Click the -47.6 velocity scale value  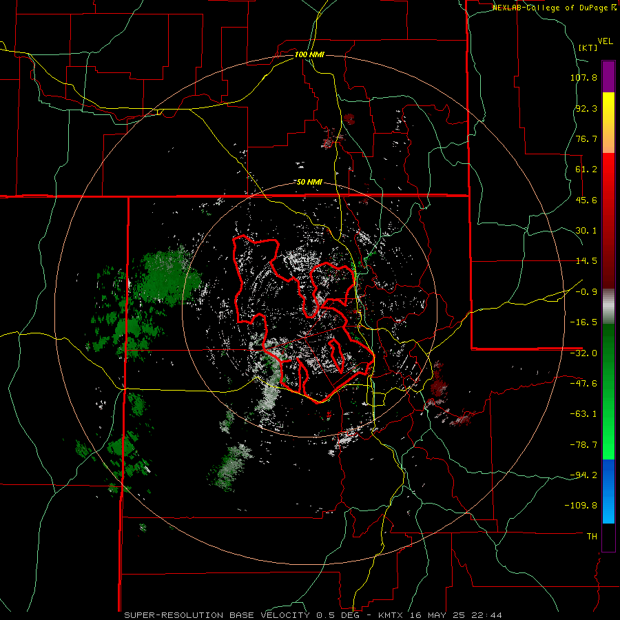click(x=583, y=384)
